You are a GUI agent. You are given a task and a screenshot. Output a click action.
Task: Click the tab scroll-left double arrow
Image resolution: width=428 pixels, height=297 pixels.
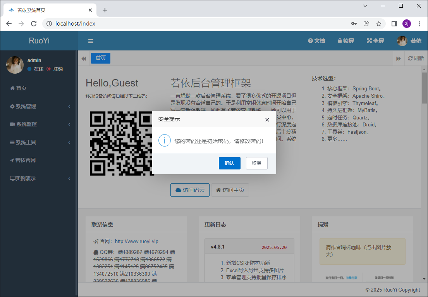83,58
